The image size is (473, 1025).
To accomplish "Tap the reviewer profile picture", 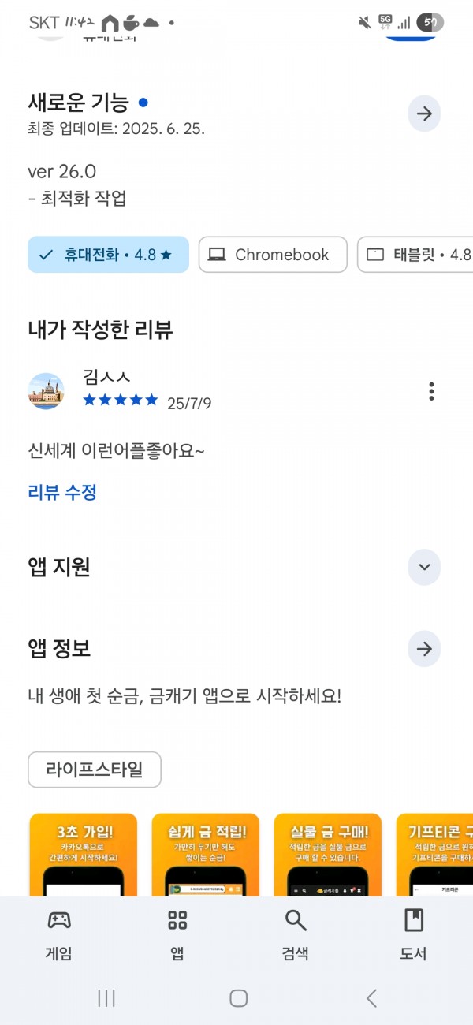I will (46, 391).
